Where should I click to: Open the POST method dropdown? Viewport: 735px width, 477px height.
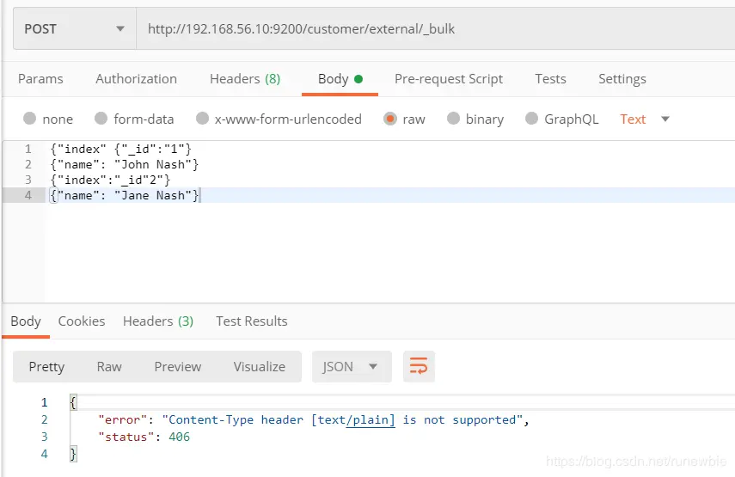75,28
